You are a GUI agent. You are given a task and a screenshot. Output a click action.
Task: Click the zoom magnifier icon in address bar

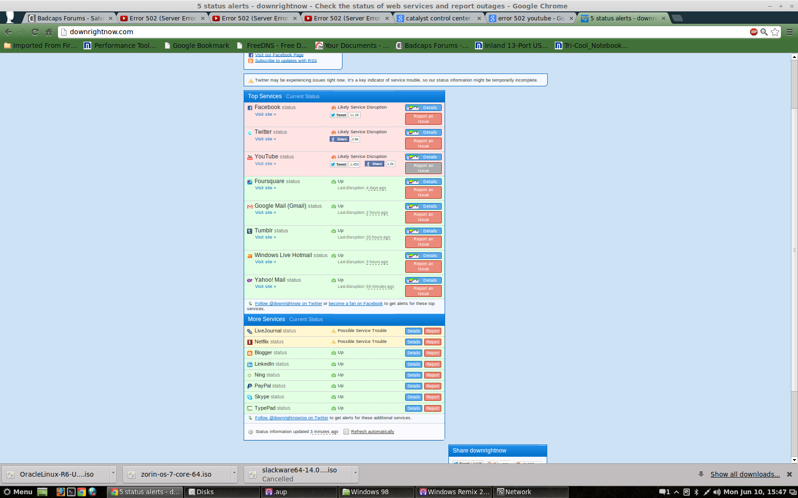[764, 32]
